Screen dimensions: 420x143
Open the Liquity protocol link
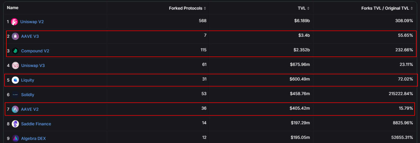pos(28,80)
